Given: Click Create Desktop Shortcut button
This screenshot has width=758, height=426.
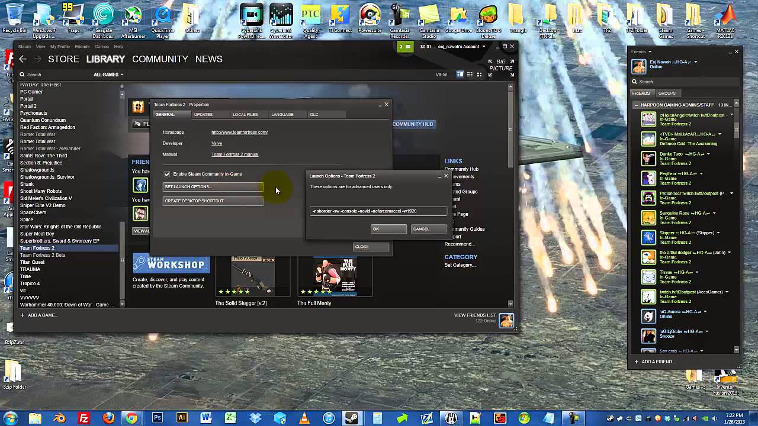Looking at the screenshot, I should pyautogui.click(x=213, y=201).
